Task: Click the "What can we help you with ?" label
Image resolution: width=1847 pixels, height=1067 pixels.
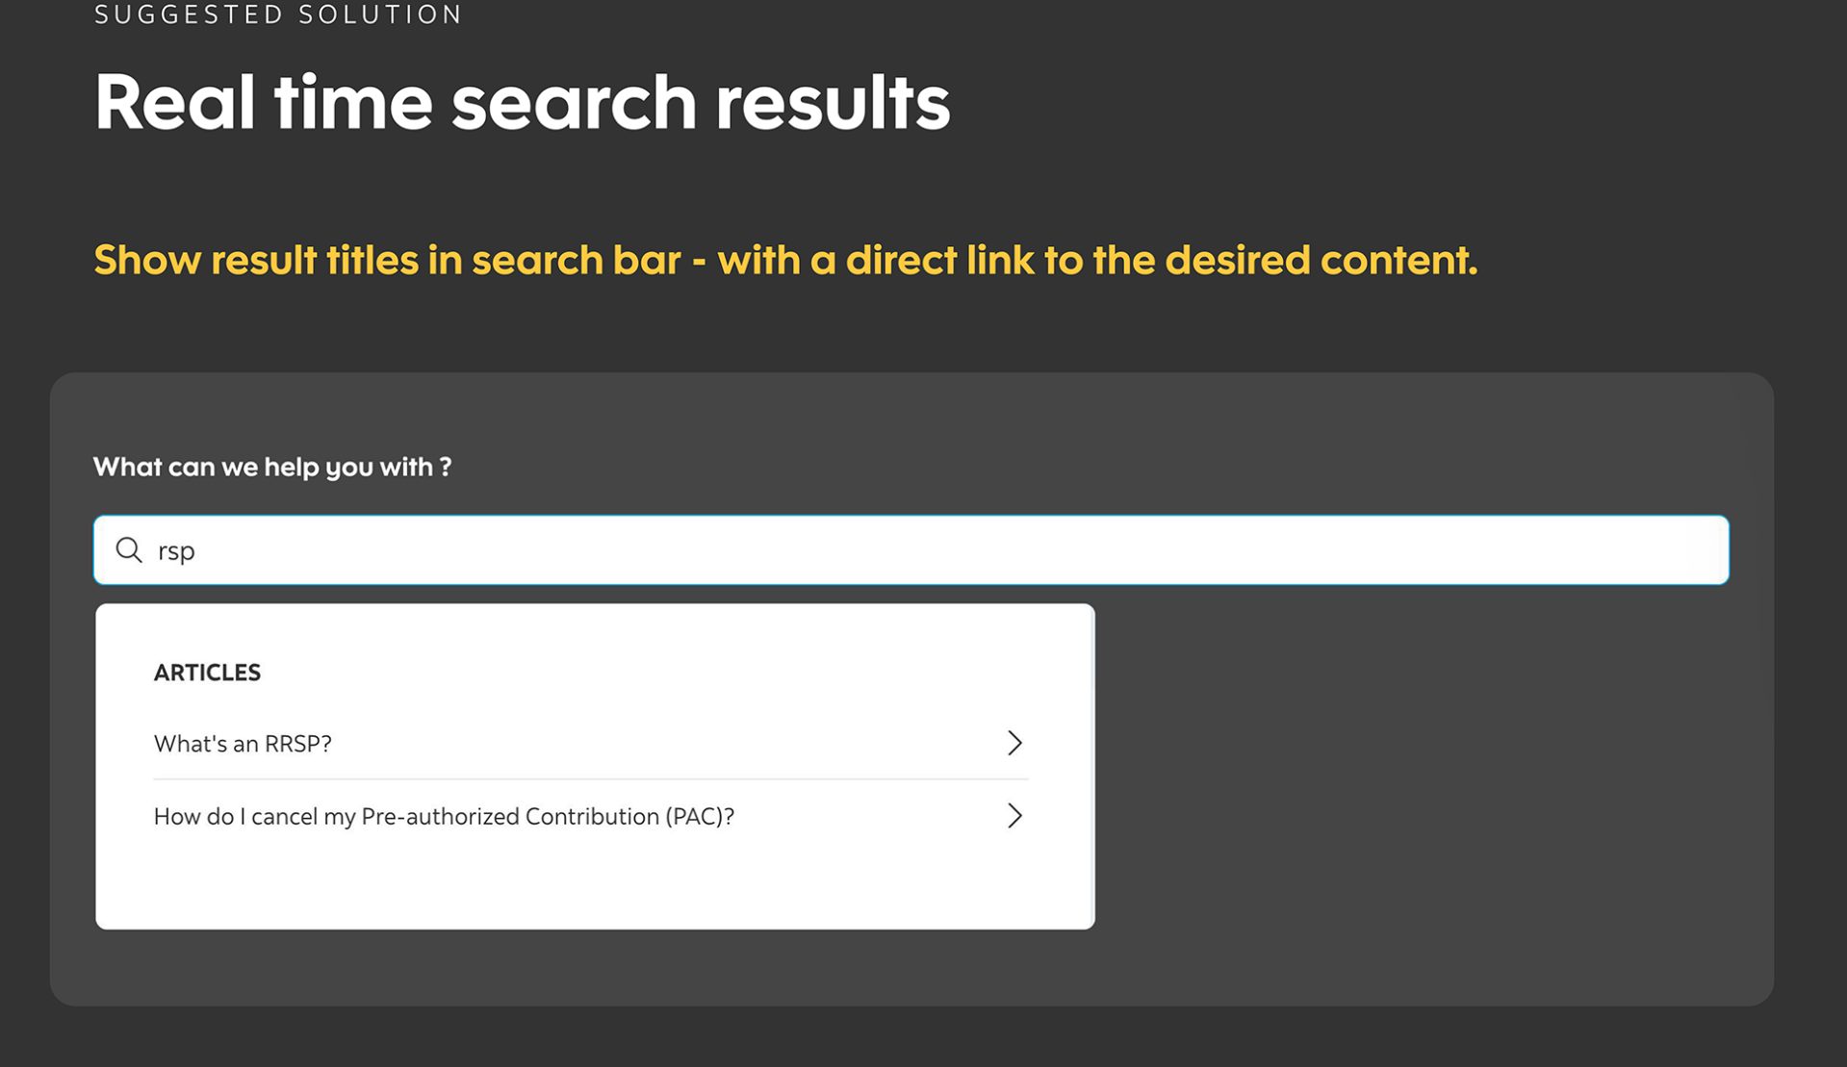Action: [272, 467]
